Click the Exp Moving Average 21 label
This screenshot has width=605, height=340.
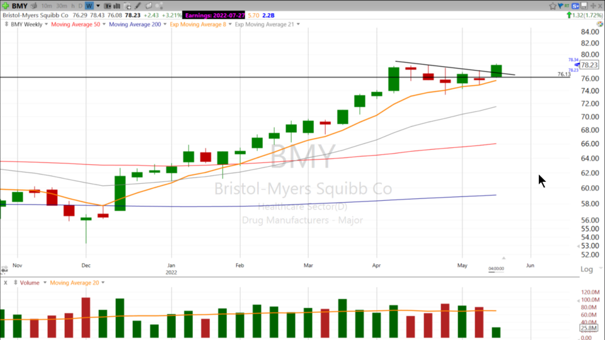[264, 25]
